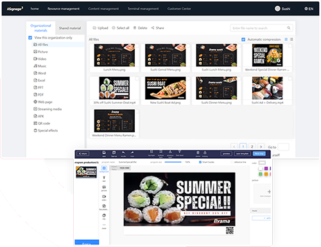The height and width of the screenshot is (247, 321).
Task: Click the Delete trash icon above files
Action: point(135,28)
